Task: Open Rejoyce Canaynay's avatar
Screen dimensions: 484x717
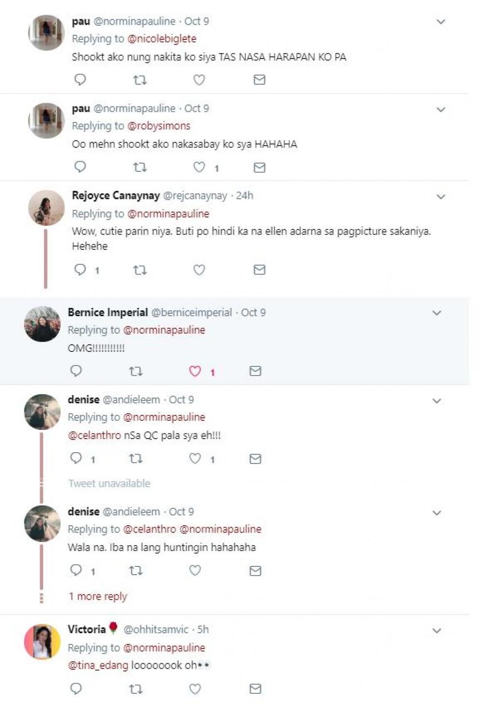Action: point(46,208)
